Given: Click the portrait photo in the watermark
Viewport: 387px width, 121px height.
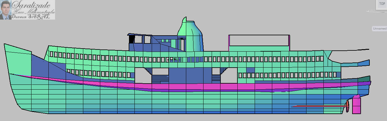Looking at the screenshot, I should (5, 10).
